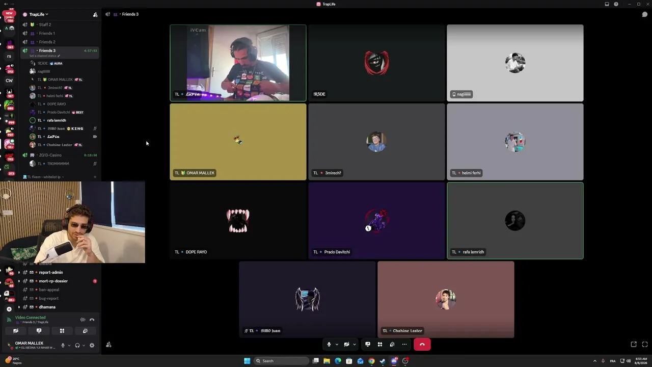Focus the Prado Davitchi participant tile
This screenshot has width=652, height=367.
click(x=376, y=221)
